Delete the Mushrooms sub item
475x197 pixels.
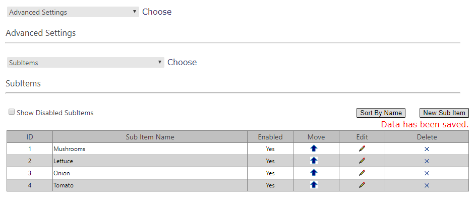coord(427,149)
